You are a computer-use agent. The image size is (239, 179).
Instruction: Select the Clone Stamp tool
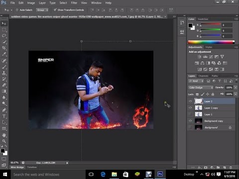tap(4, 73)
